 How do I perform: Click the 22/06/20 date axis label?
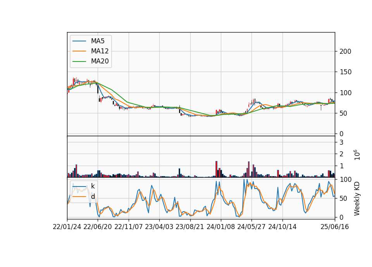tap(98, 227)
